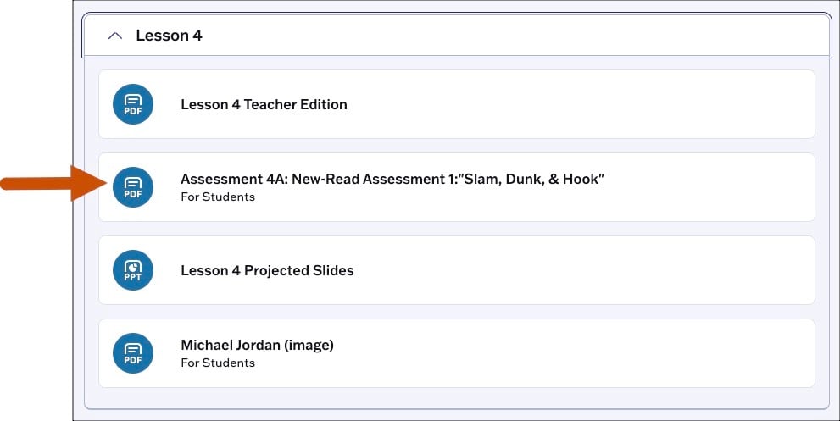Click "For Students" under Michael Jordan (image)
Screen dimensions: 840x421
point(218,363)
